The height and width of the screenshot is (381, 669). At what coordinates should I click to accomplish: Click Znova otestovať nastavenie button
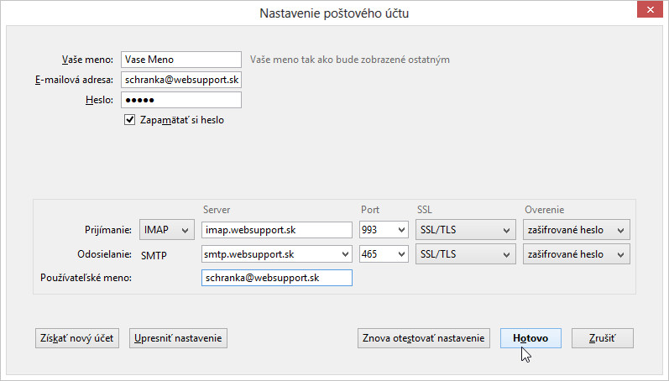pyautogui.click(x=424, y=338)
